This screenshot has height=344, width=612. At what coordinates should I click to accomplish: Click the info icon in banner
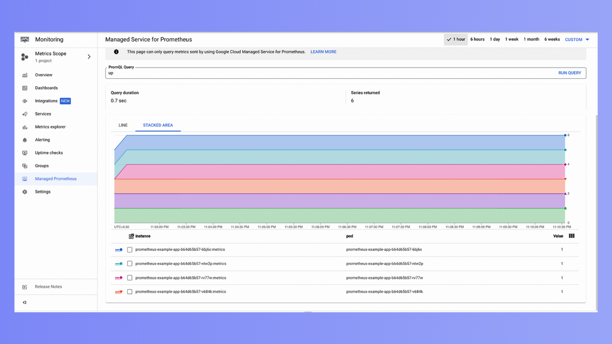(116, 52)
